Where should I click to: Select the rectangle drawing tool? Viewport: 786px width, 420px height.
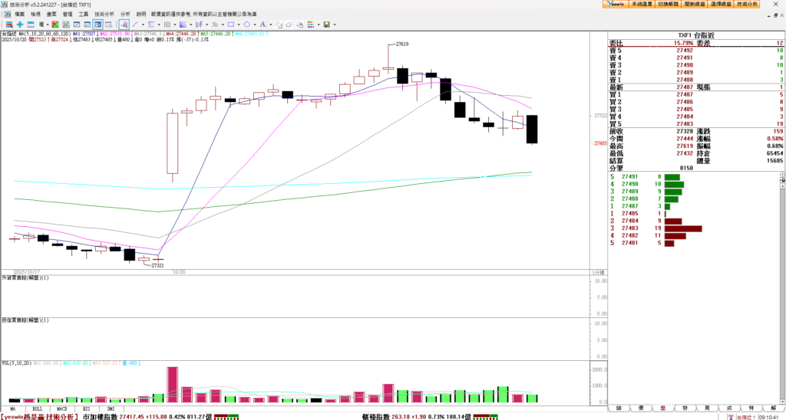pos(230,25)
